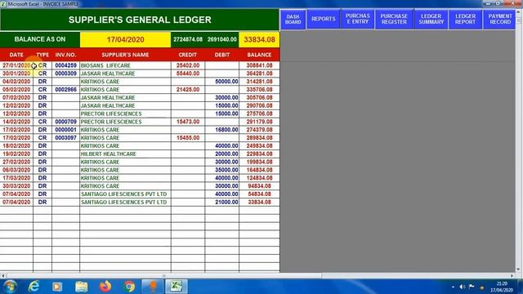Open Ledger Report
523x294 pixels.
point(465,19)
